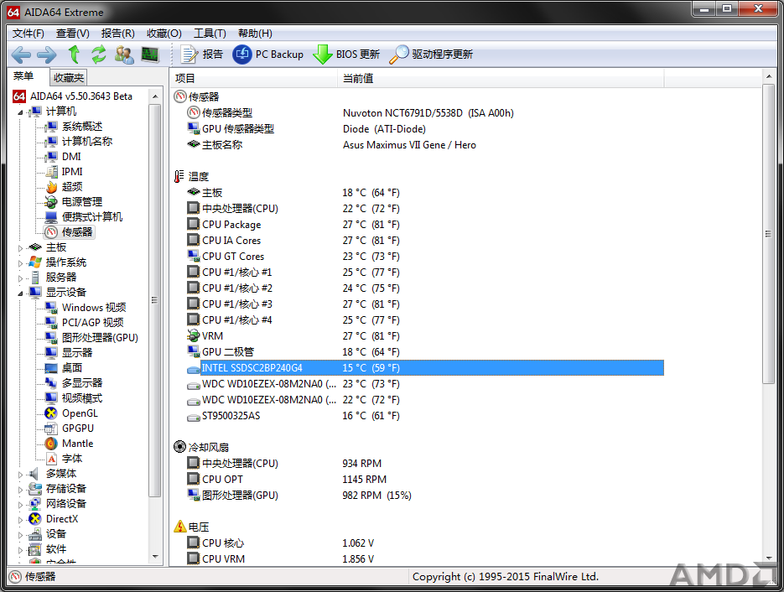Open the users icon in toolbar
The image size is (784, 592).
point(124,55)
